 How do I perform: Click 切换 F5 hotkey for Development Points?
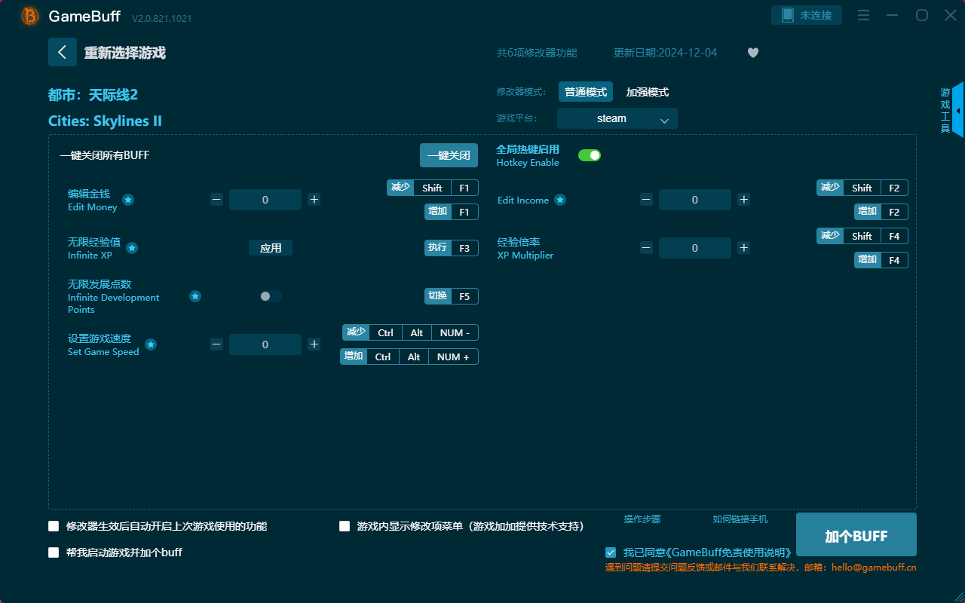(452, 296)
